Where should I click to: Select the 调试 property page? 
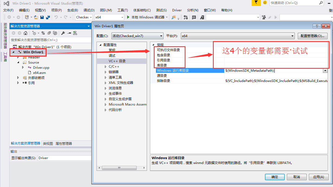pyautogui.click(x=112, y=55)
